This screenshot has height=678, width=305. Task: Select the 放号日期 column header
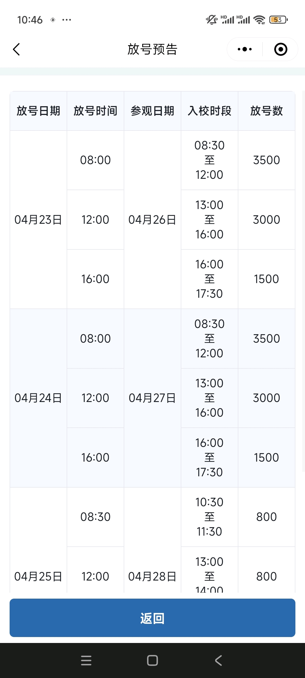(38, 111)
